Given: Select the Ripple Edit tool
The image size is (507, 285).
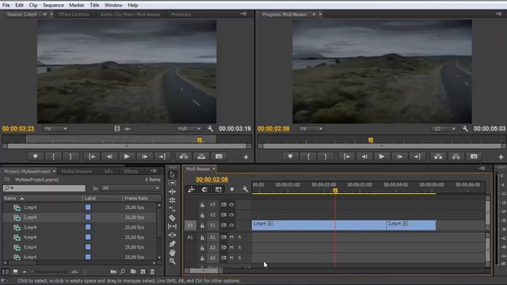Looking at the screenshot, I should [172, 192].
